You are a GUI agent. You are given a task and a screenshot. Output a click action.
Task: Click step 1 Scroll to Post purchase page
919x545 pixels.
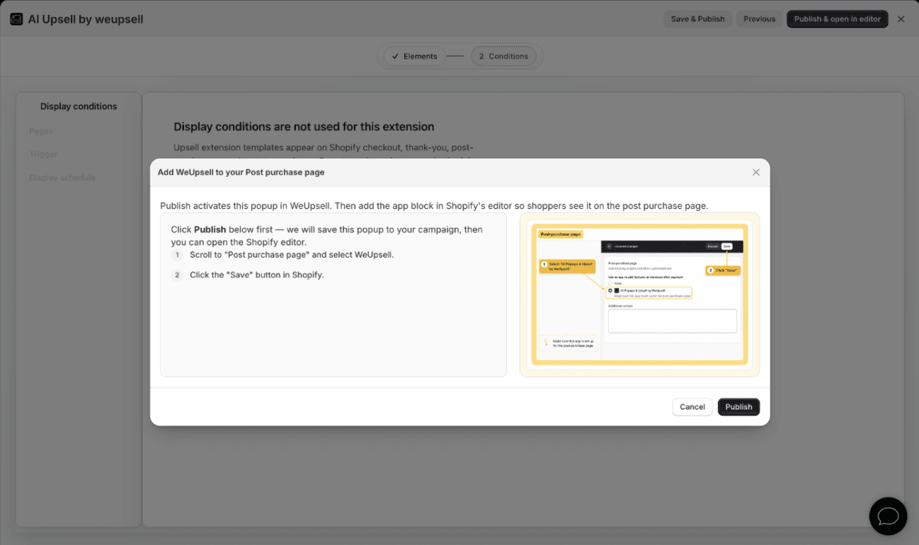pyautogui.click(x=292, y=255)
